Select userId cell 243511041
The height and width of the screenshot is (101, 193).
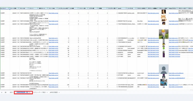(122, 48)
